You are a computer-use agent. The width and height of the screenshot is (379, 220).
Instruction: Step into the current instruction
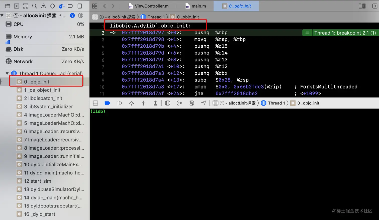tap(144, 103)
